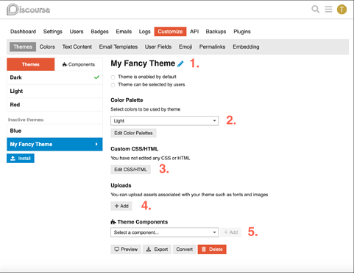The height and width of the screenshot is (273, 354).
Task: Click the Export button
Action: click(x=157, y=249)
